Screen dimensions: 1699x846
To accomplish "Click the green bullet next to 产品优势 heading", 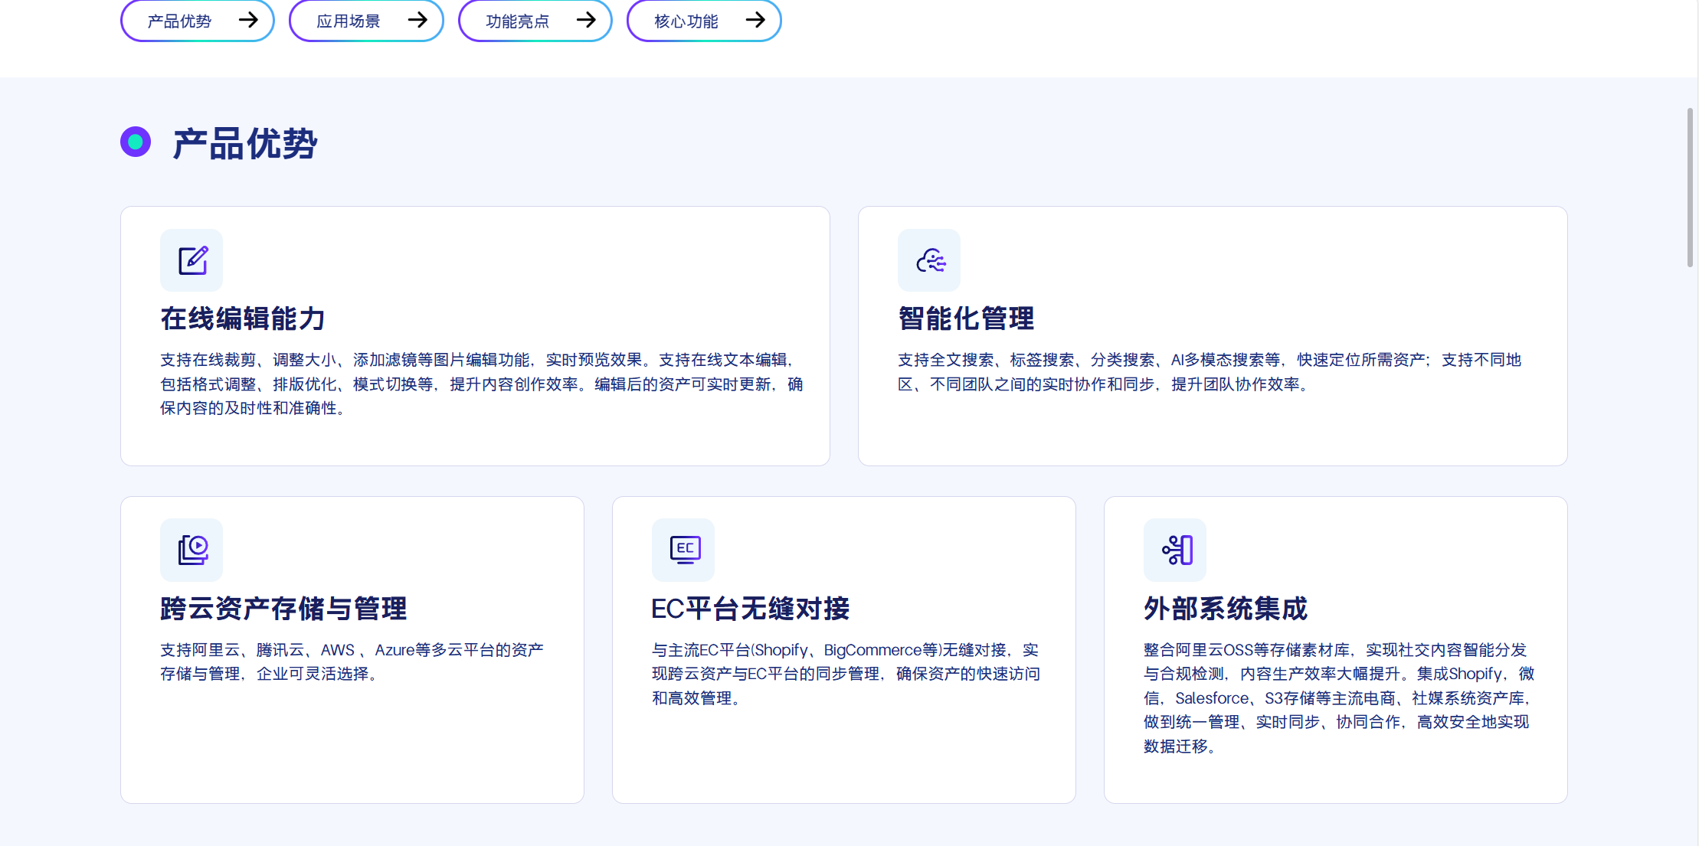I will tap(136, 142).
